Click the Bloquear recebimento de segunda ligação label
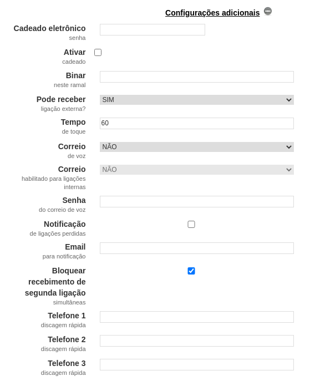Screen dimensions: 310x381 tap(55, 282)
